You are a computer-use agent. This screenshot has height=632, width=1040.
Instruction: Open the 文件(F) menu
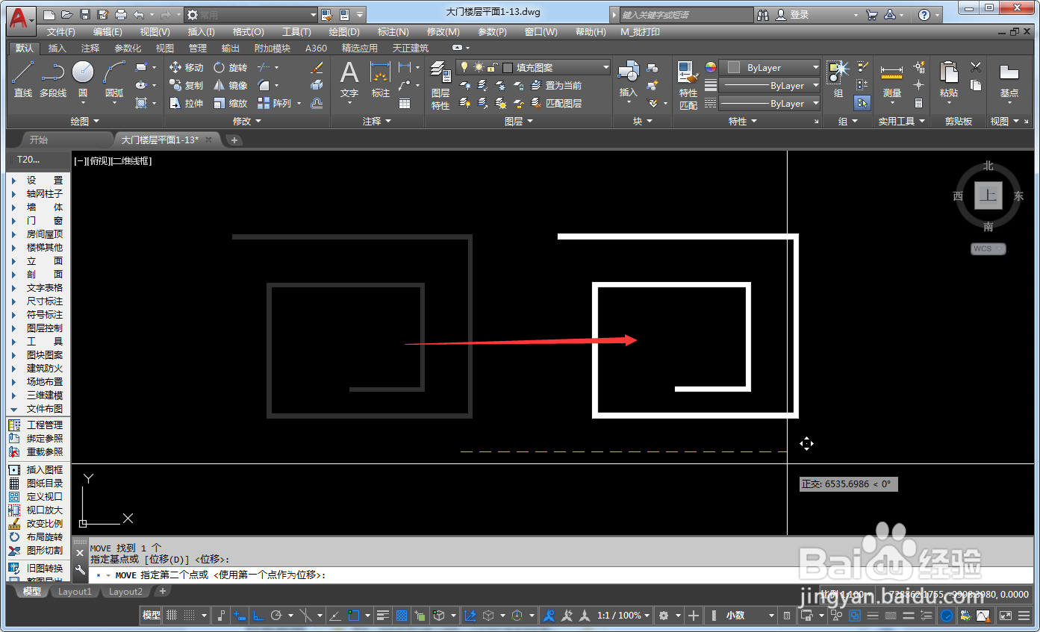click(61, 32)
